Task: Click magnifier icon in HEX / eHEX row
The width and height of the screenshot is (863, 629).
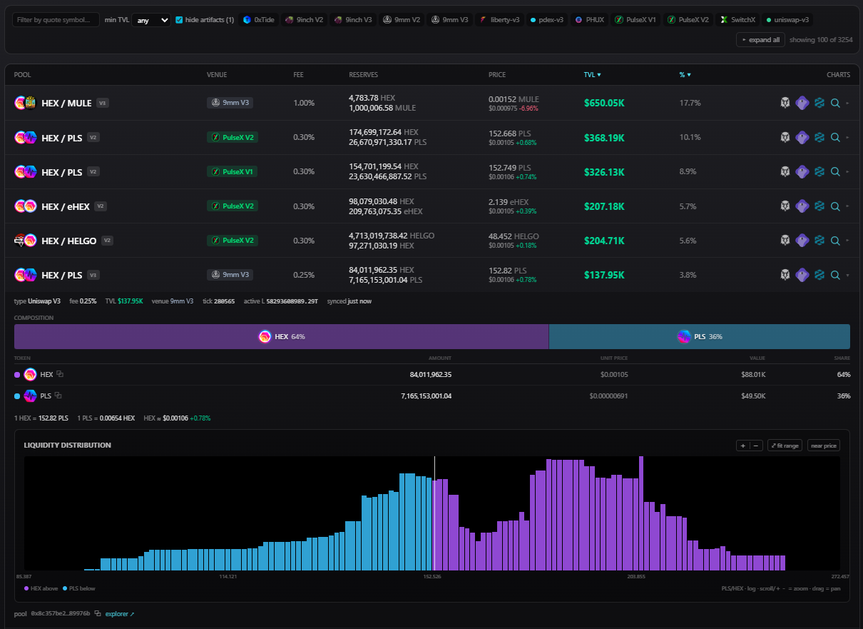Action: tap(835, 206)
